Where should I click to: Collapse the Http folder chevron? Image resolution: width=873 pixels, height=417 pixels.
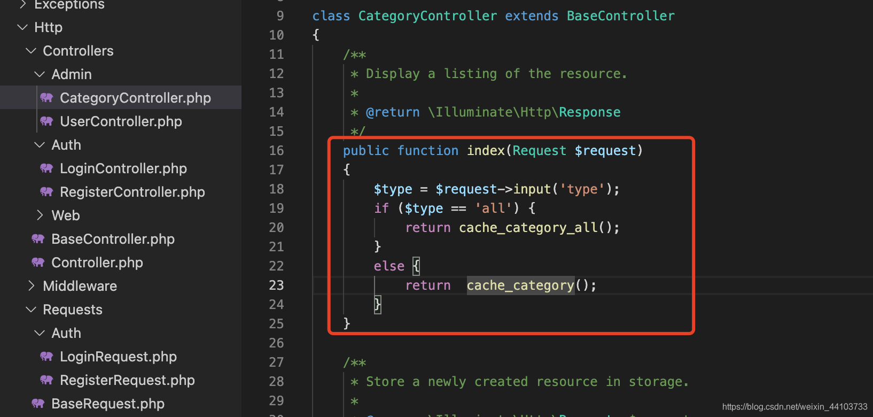22,27
